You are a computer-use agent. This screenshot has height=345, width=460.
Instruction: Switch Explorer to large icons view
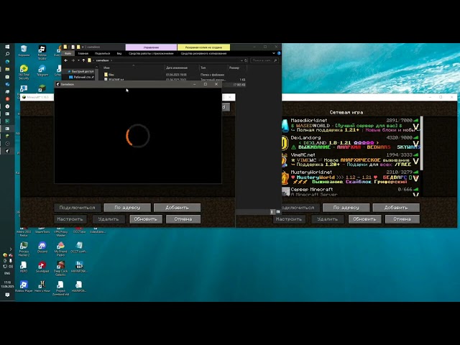pyautogui.click(x=278, y=211)
